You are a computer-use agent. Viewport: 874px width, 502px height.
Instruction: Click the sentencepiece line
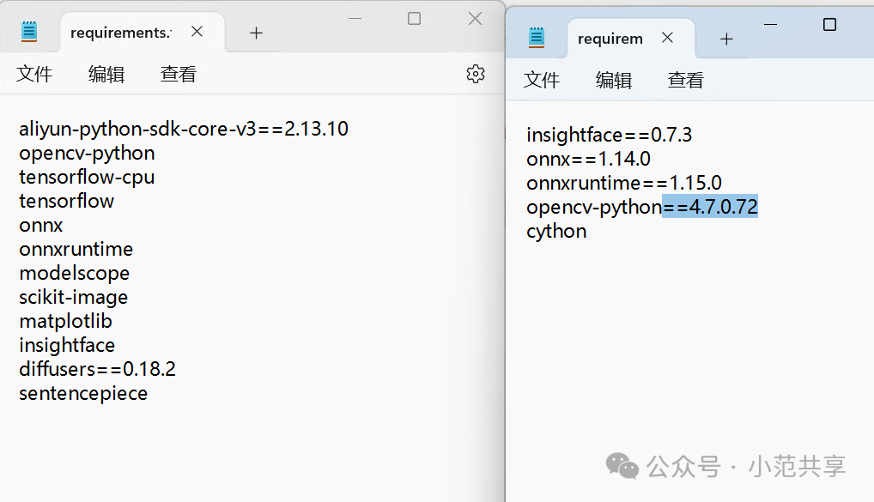pyautogui.click(x=83, y=393)
